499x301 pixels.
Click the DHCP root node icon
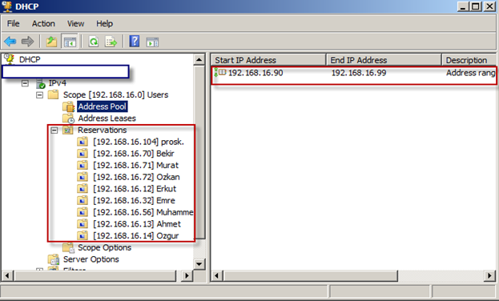10,59
